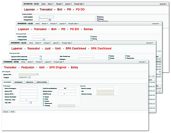This screenshot has height=133, width=171.
Task: Click Home in SPK Confirmed window
Action: tap(31, 43)
